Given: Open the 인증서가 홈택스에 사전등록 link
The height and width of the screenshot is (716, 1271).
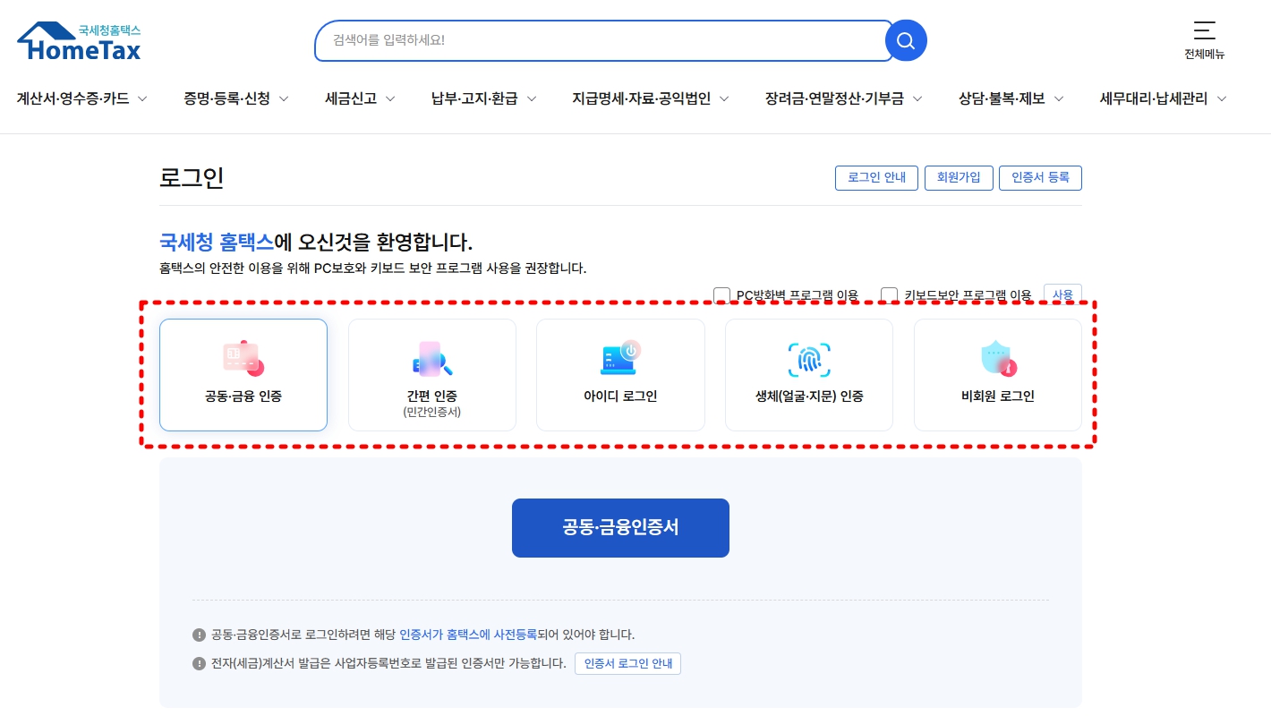Looking at the screenshot, I should pyautogui.click(x=468, y=635).
